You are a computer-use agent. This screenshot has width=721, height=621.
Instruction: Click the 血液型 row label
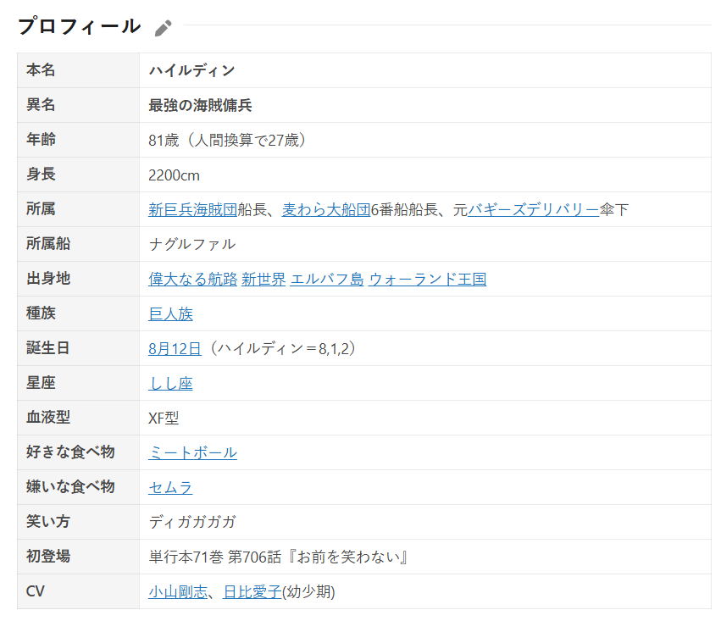pyautogui.click(x=48, y=418)
